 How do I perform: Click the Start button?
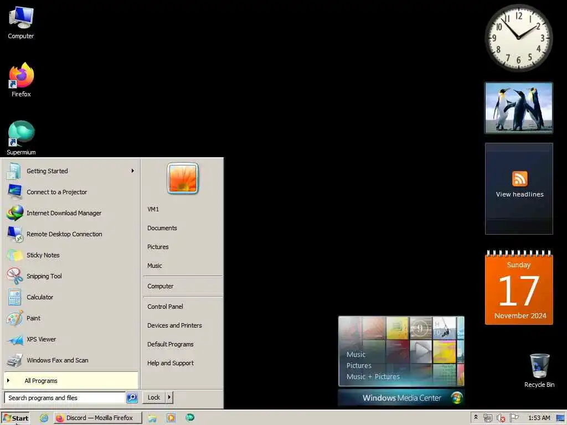tap(15, 418)
